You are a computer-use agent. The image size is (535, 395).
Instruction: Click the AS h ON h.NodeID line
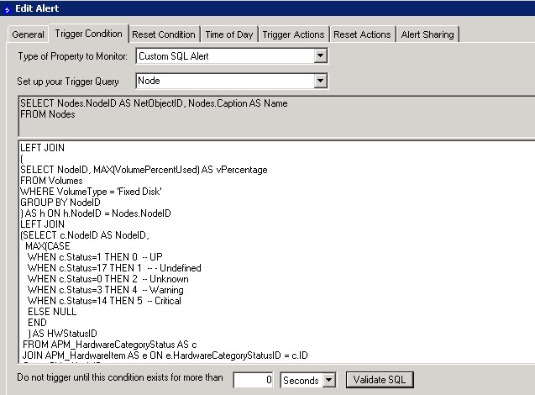[x=96, y=213]
